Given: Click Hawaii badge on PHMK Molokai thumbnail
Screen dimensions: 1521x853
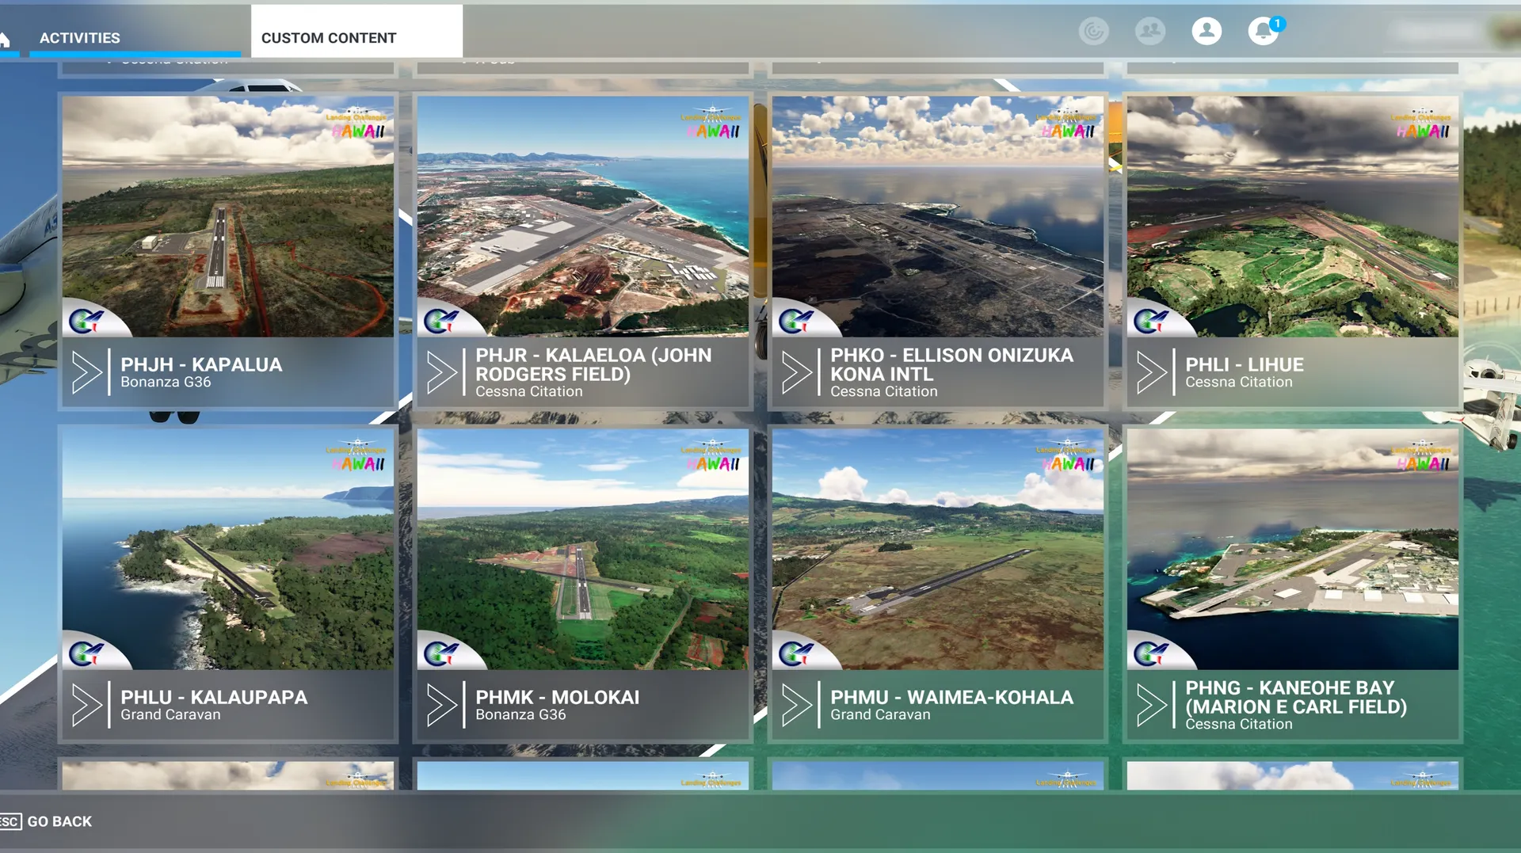Looking at the screenshot, I should 711,456.
